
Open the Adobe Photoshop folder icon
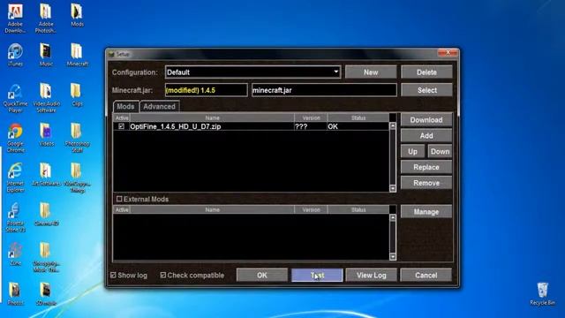pos(45,18)
